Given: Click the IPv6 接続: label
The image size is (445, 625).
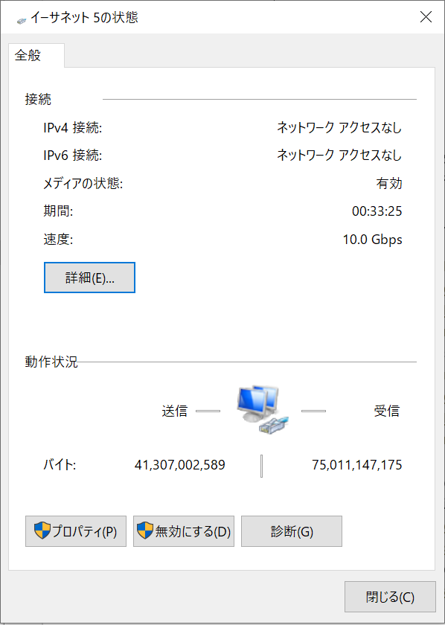Looking at the screenshot, I should click(x=73, y=156).
